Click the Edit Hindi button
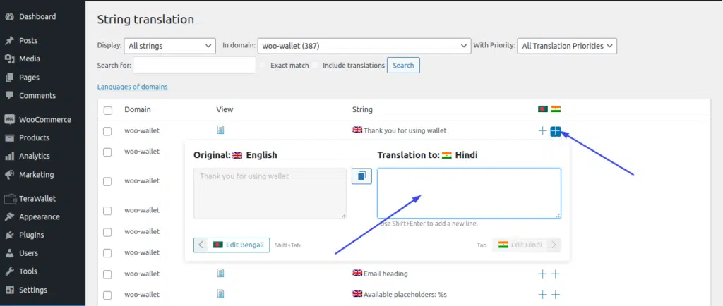This screenshot has width=723, height=306. click(527, 245)
